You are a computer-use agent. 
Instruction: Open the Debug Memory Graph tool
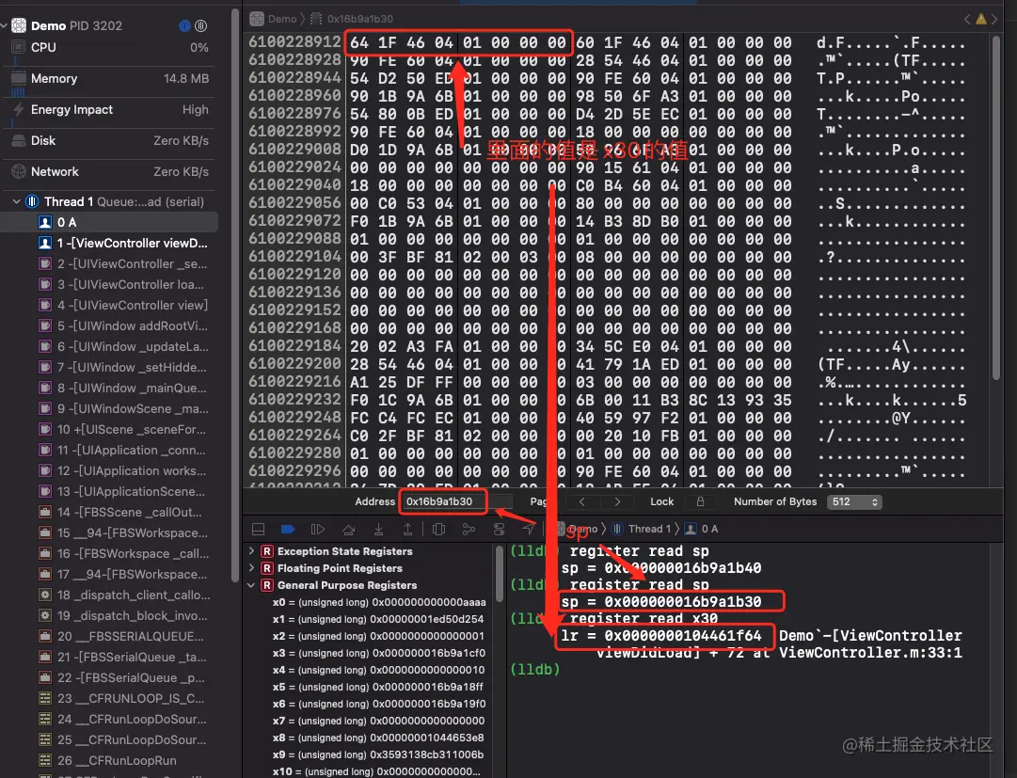tap(469, 529)
